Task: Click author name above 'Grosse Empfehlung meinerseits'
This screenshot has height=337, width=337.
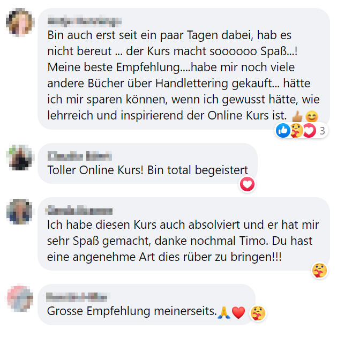Action: (x=77, y=297)
